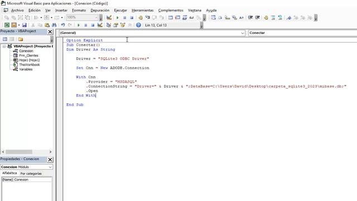Screen dimensions: 357x201
Task: Click the "Sub Conectar()" code line
Action: pos(83,45)
